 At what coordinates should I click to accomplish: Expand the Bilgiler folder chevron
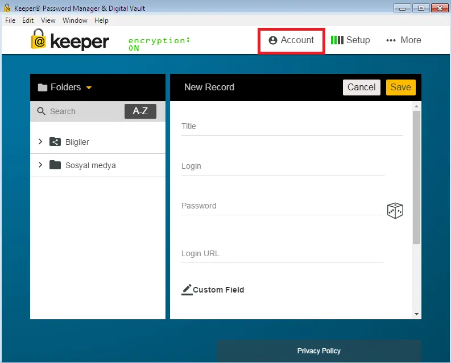tap(40, 141)
